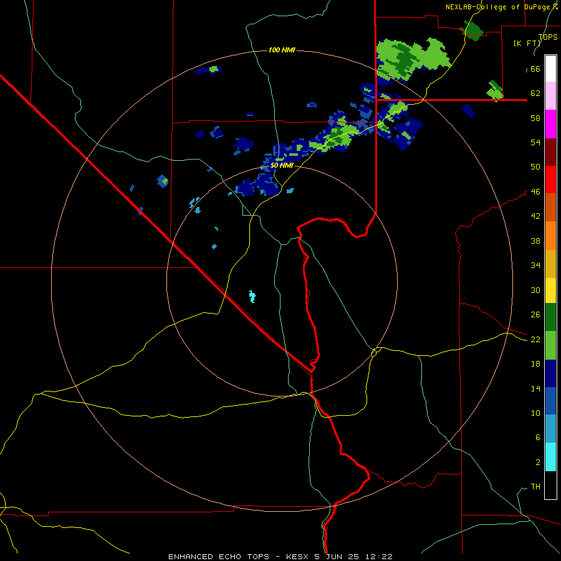Click the legend value "58"
The image size is (561, 561).
pyautogui.click(x=535, y=118)
